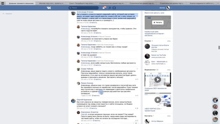Reply to Слава Чебнев's comment

[x=97, y=79]
